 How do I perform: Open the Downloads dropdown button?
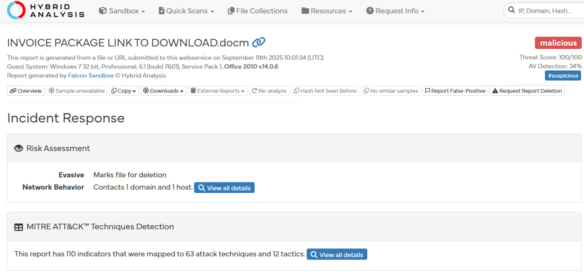coord(163,91)
